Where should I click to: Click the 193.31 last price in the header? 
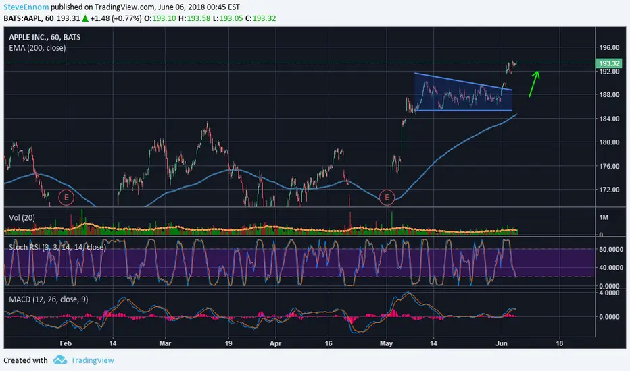68,18
